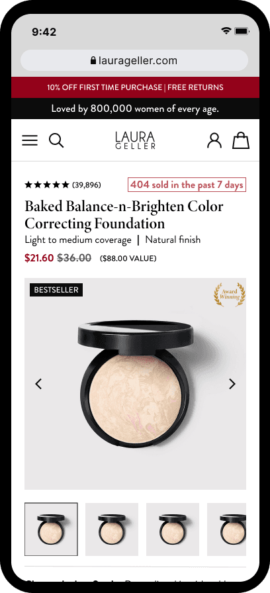Viewport: 270px width, 593px height.
Task: Tap the padlock icon in the address bar
Action: (93, 60)
